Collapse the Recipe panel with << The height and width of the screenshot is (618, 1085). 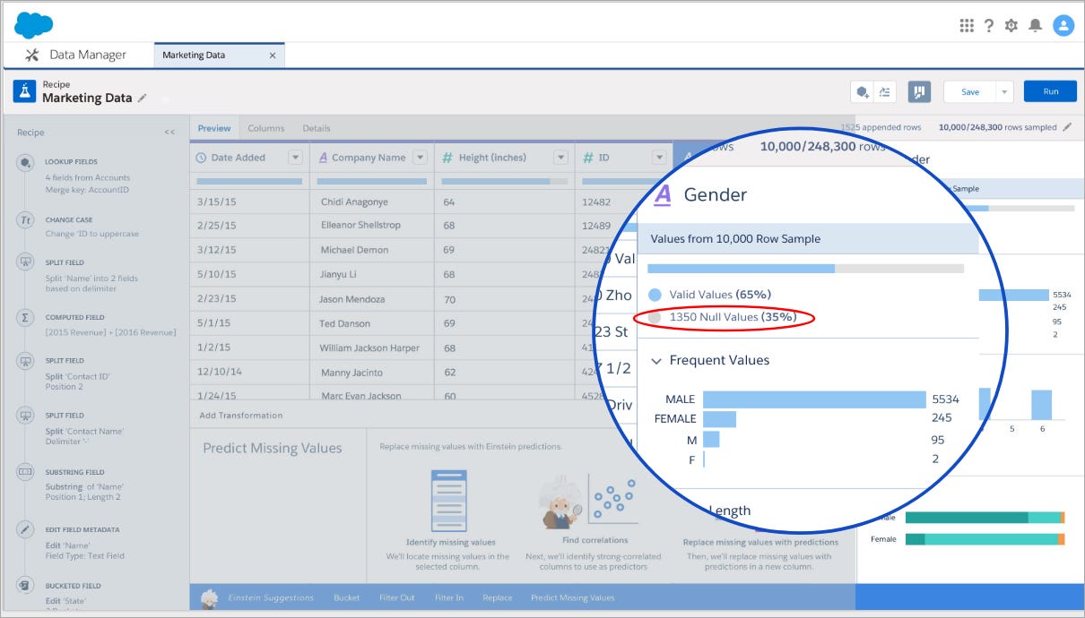[x=169, y=133]
